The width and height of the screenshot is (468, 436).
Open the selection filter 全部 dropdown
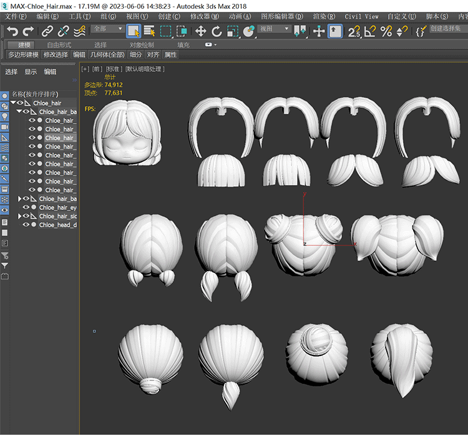click(x=107, y=29)
